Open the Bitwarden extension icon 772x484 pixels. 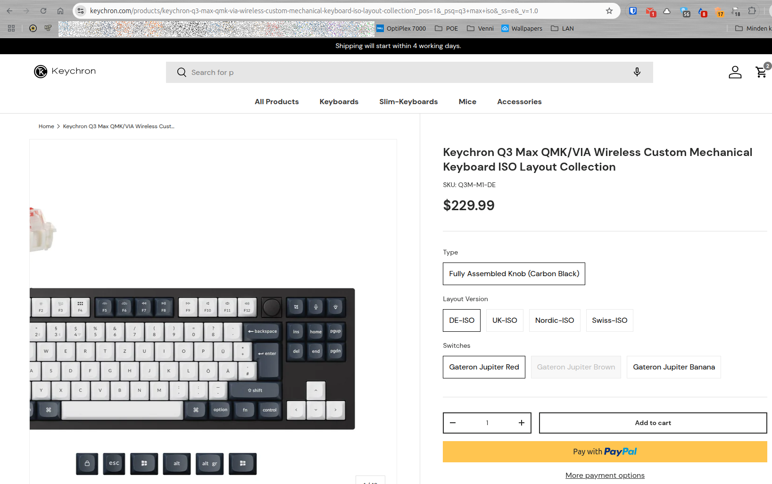coord(633,11)
